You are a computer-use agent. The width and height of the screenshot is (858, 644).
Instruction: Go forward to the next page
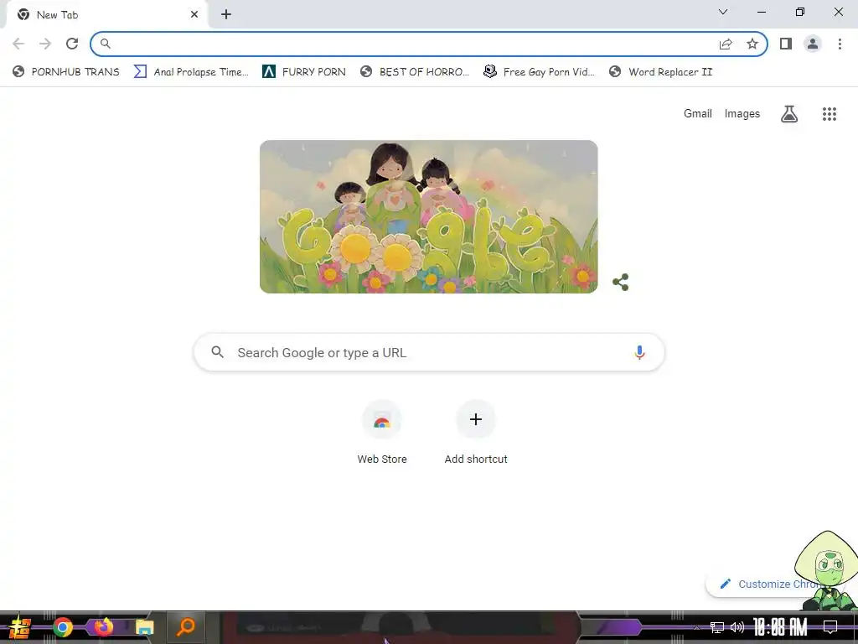[x=45, y=44]
